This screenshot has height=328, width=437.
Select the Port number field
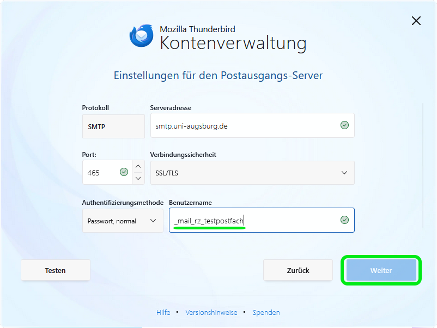point(100,173)
